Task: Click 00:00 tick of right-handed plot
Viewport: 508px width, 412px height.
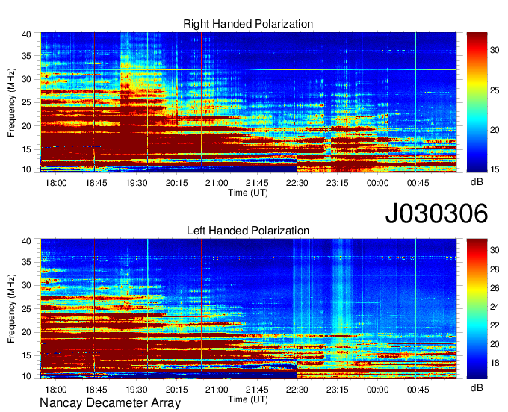Action: (378, 183)
